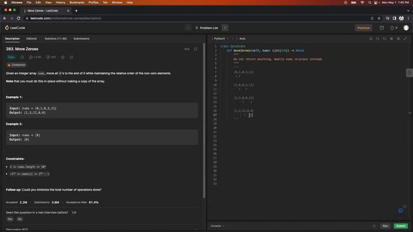Answer Yes to interview question
Viewport: 413px width, 232px height.
coord(10,219)
